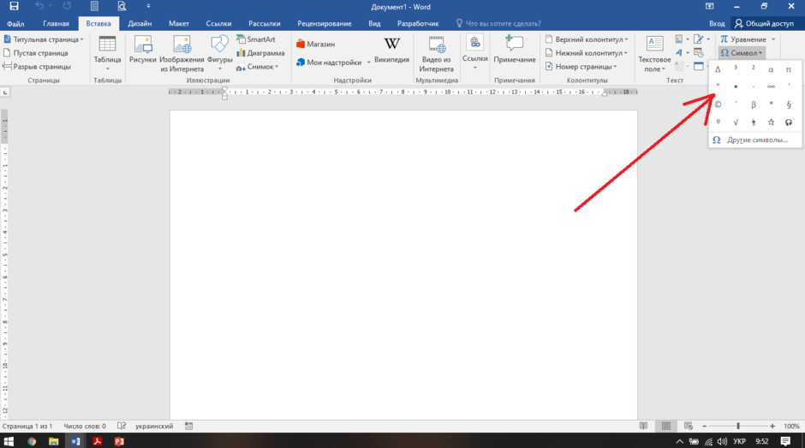
Task: Open the Customize Quick Access Toolbar arrow
Action: (x=148, y=7)
